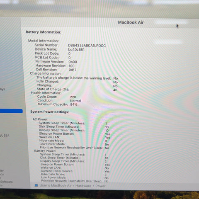
Task: Click the State of Charge value 46
Action: 115,90
